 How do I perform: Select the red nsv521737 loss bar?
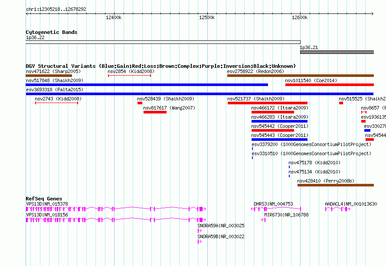pyautogui.click(x=267, y=103)
